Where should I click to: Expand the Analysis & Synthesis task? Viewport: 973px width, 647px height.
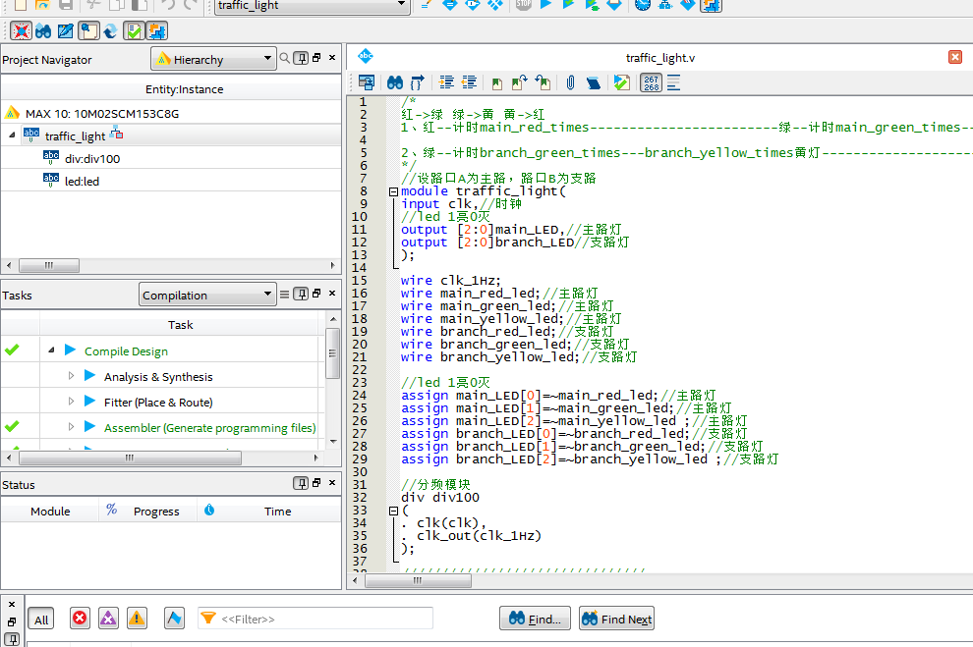pyautogui.click(x=71, y=376)
